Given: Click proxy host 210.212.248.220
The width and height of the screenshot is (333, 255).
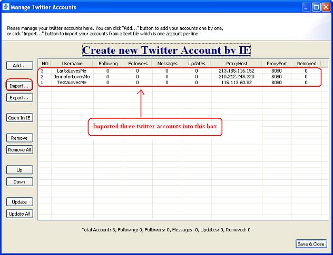Looking at the screenshot, I should click(x=237, y=77).
